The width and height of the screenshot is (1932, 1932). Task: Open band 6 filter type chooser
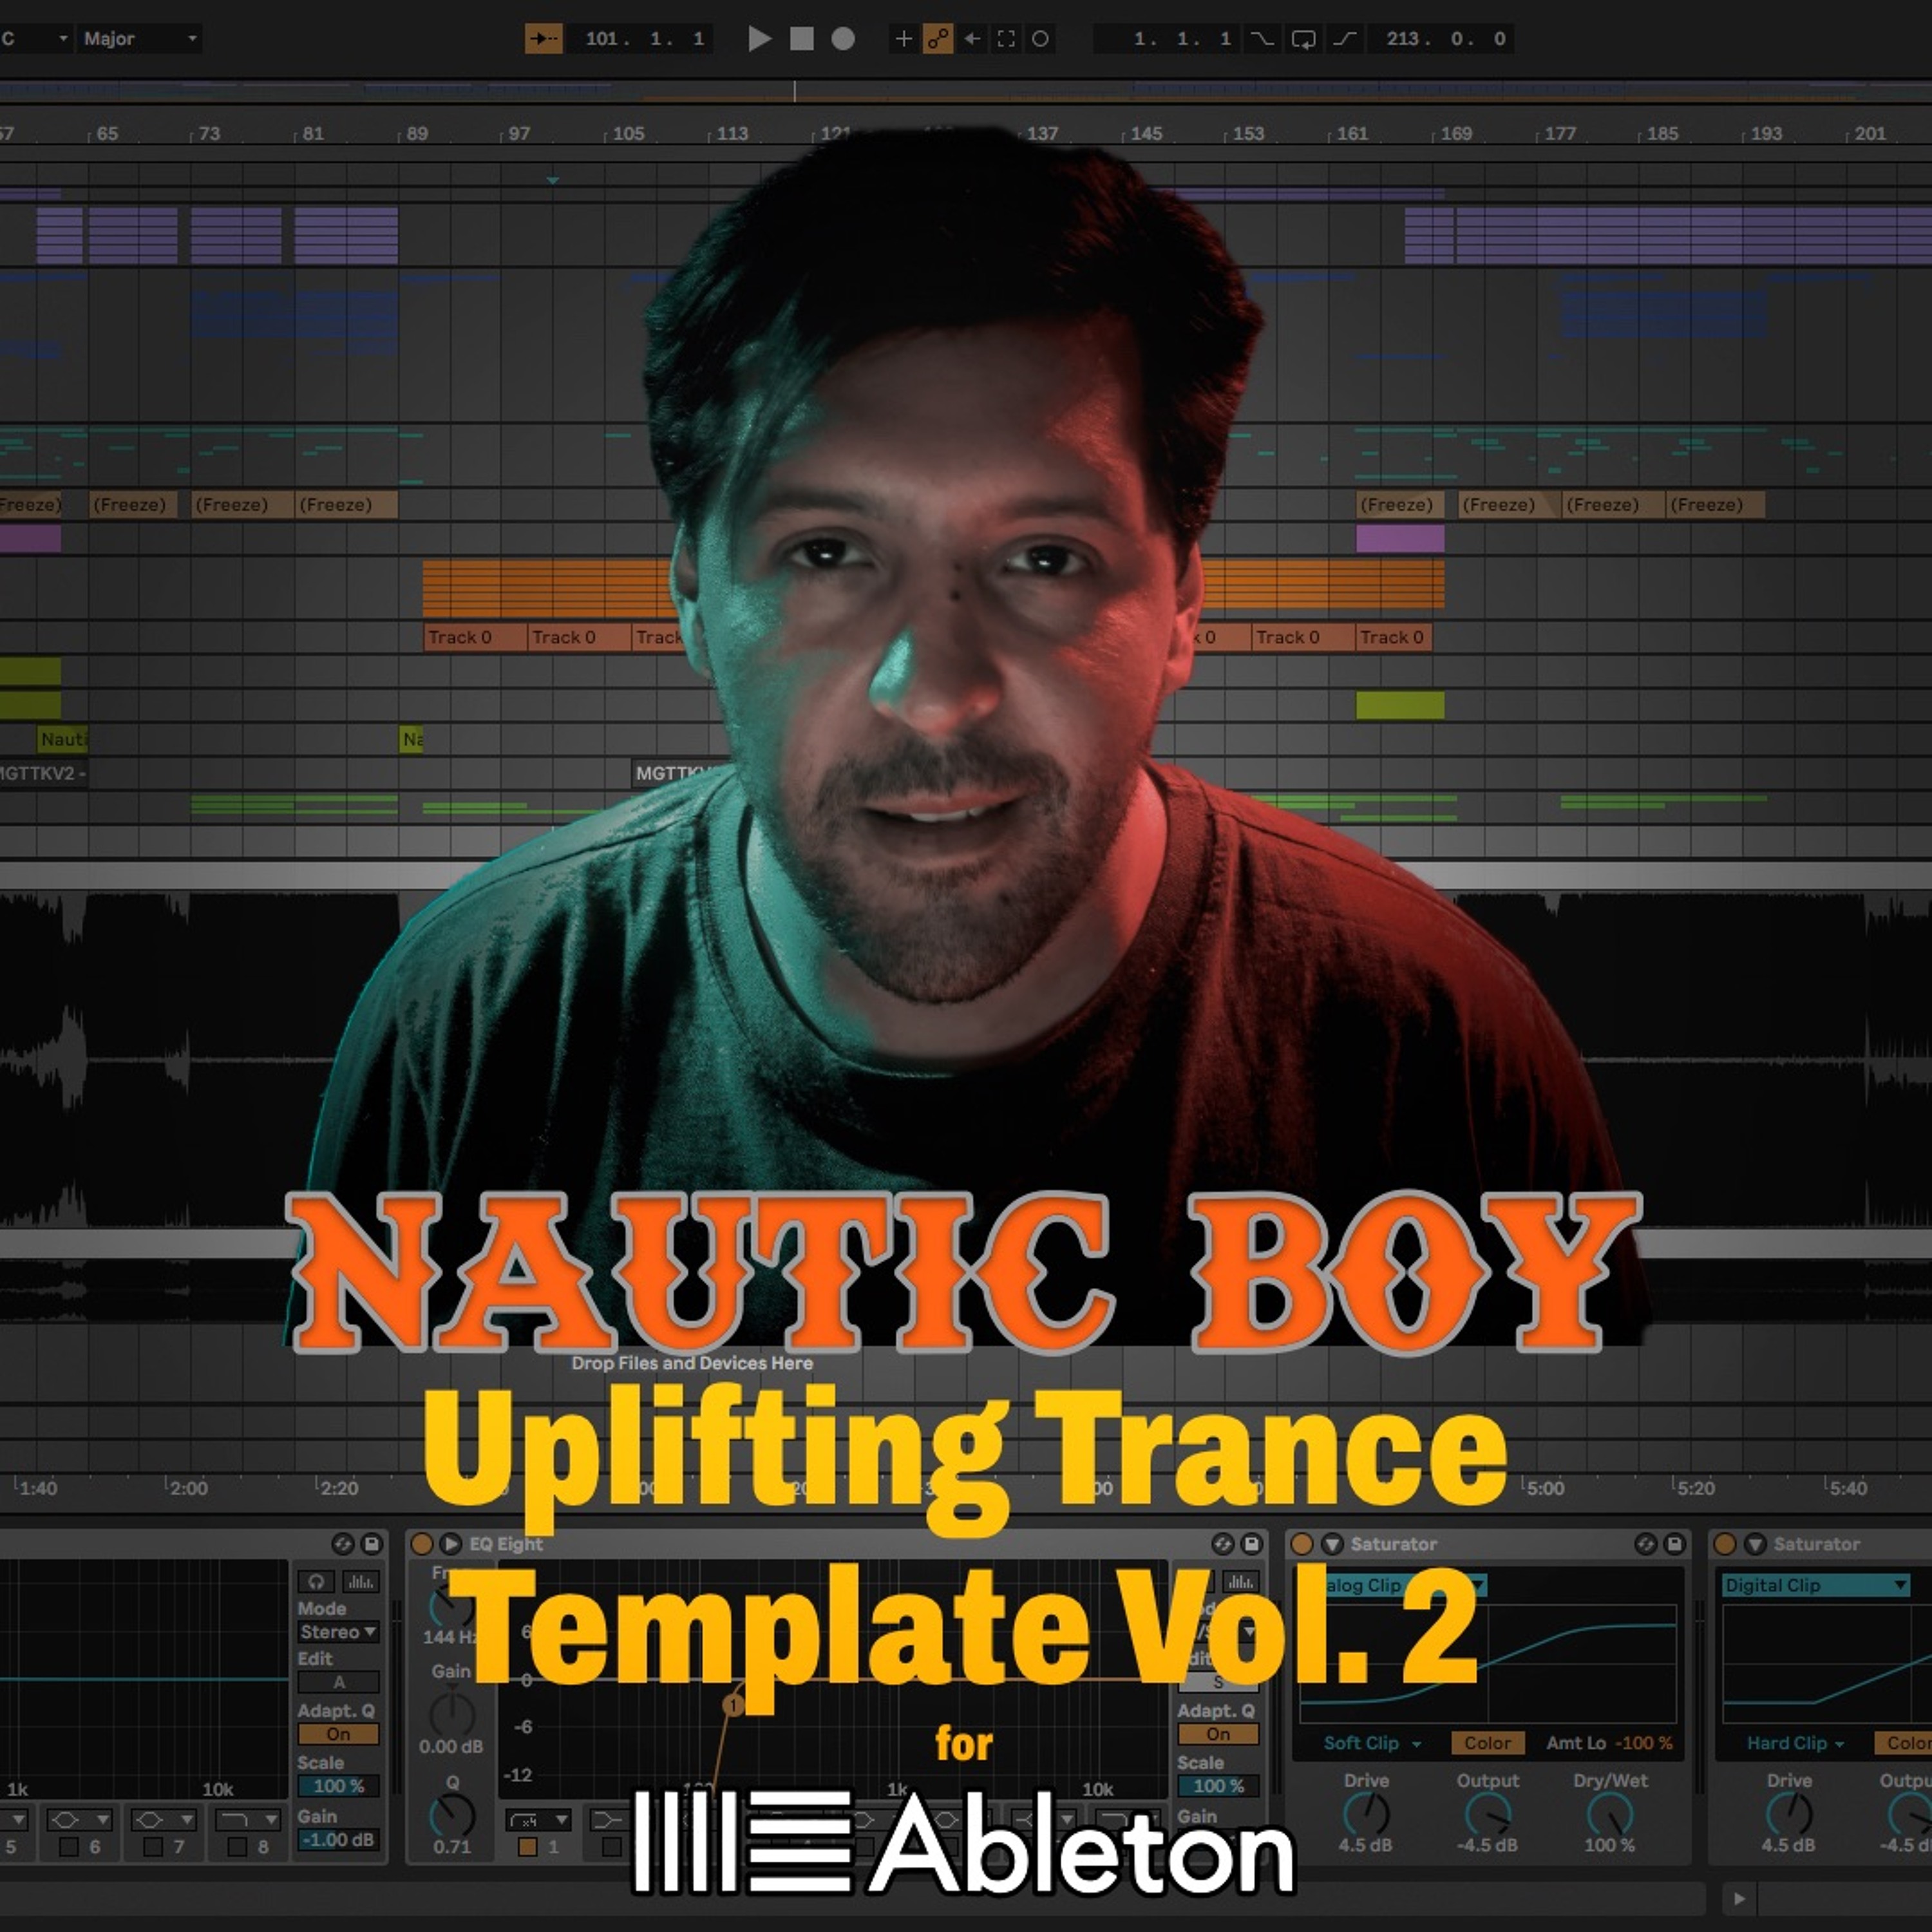click(81, 1819)
